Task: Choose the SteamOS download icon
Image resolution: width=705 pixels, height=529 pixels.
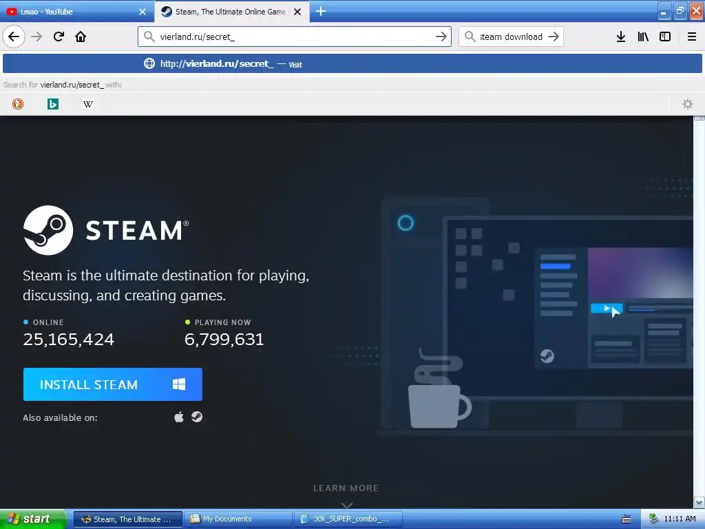Action: (x=197, y=417)
